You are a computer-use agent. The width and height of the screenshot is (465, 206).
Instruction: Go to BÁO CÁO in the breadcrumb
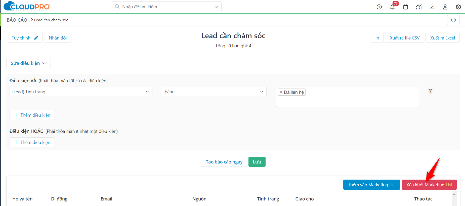(17, 20)
